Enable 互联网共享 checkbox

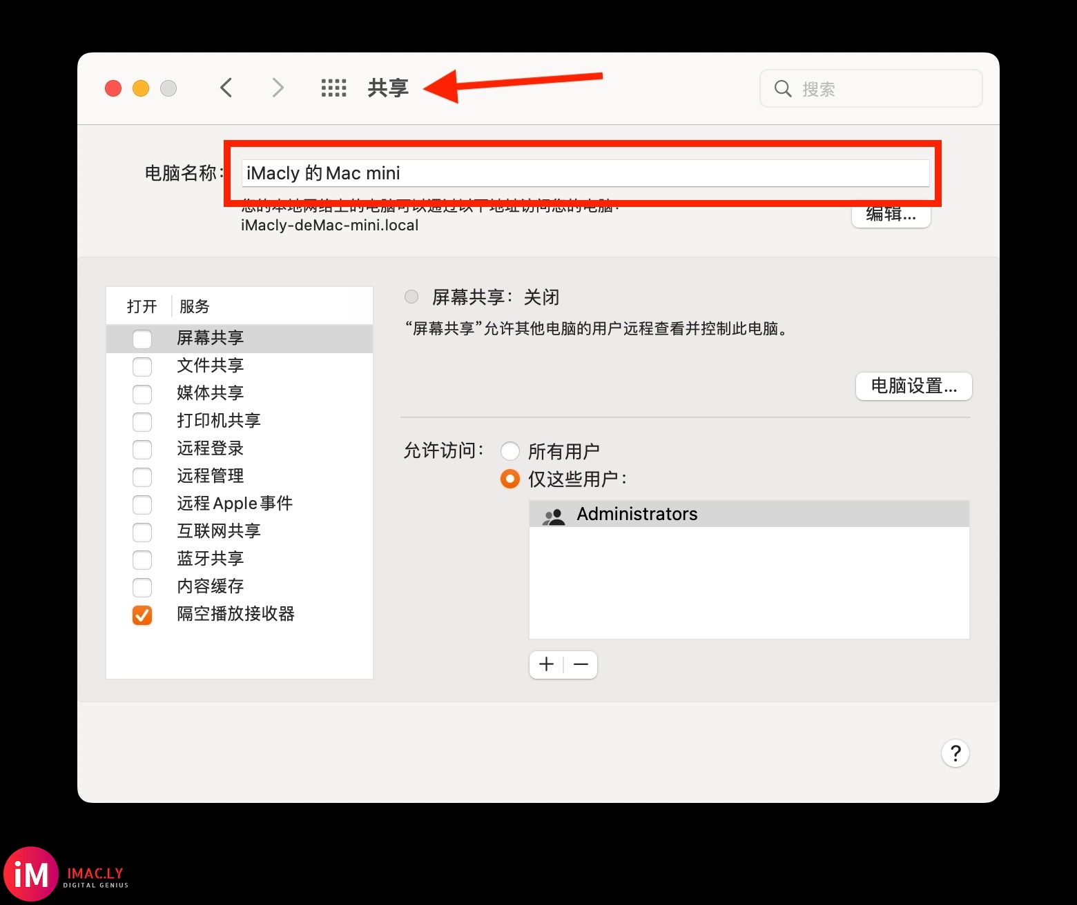click(x=142, y=532)
